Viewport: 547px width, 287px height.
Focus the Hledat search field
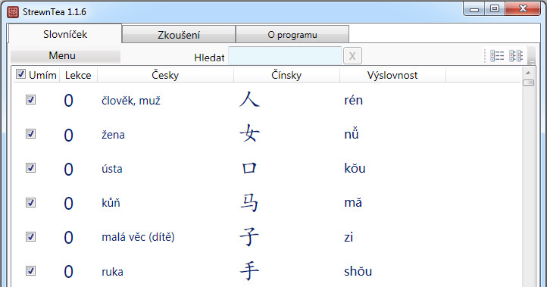(285, 56)
